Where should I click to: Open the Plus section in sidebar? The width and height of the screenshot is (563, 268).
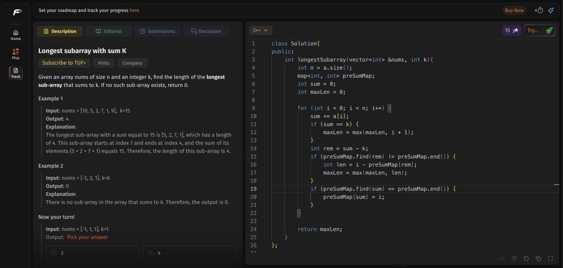(16, 54)
